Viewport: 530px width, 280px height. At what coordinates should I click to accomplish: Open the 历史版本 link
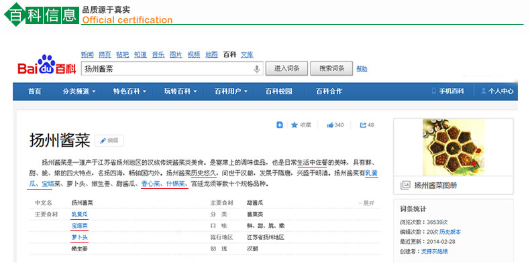point(450,232)
